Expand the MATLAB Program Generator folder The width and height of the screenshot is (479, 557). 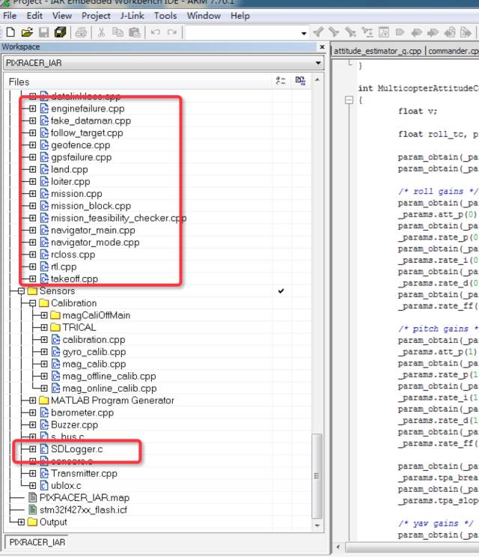[33, 401]
